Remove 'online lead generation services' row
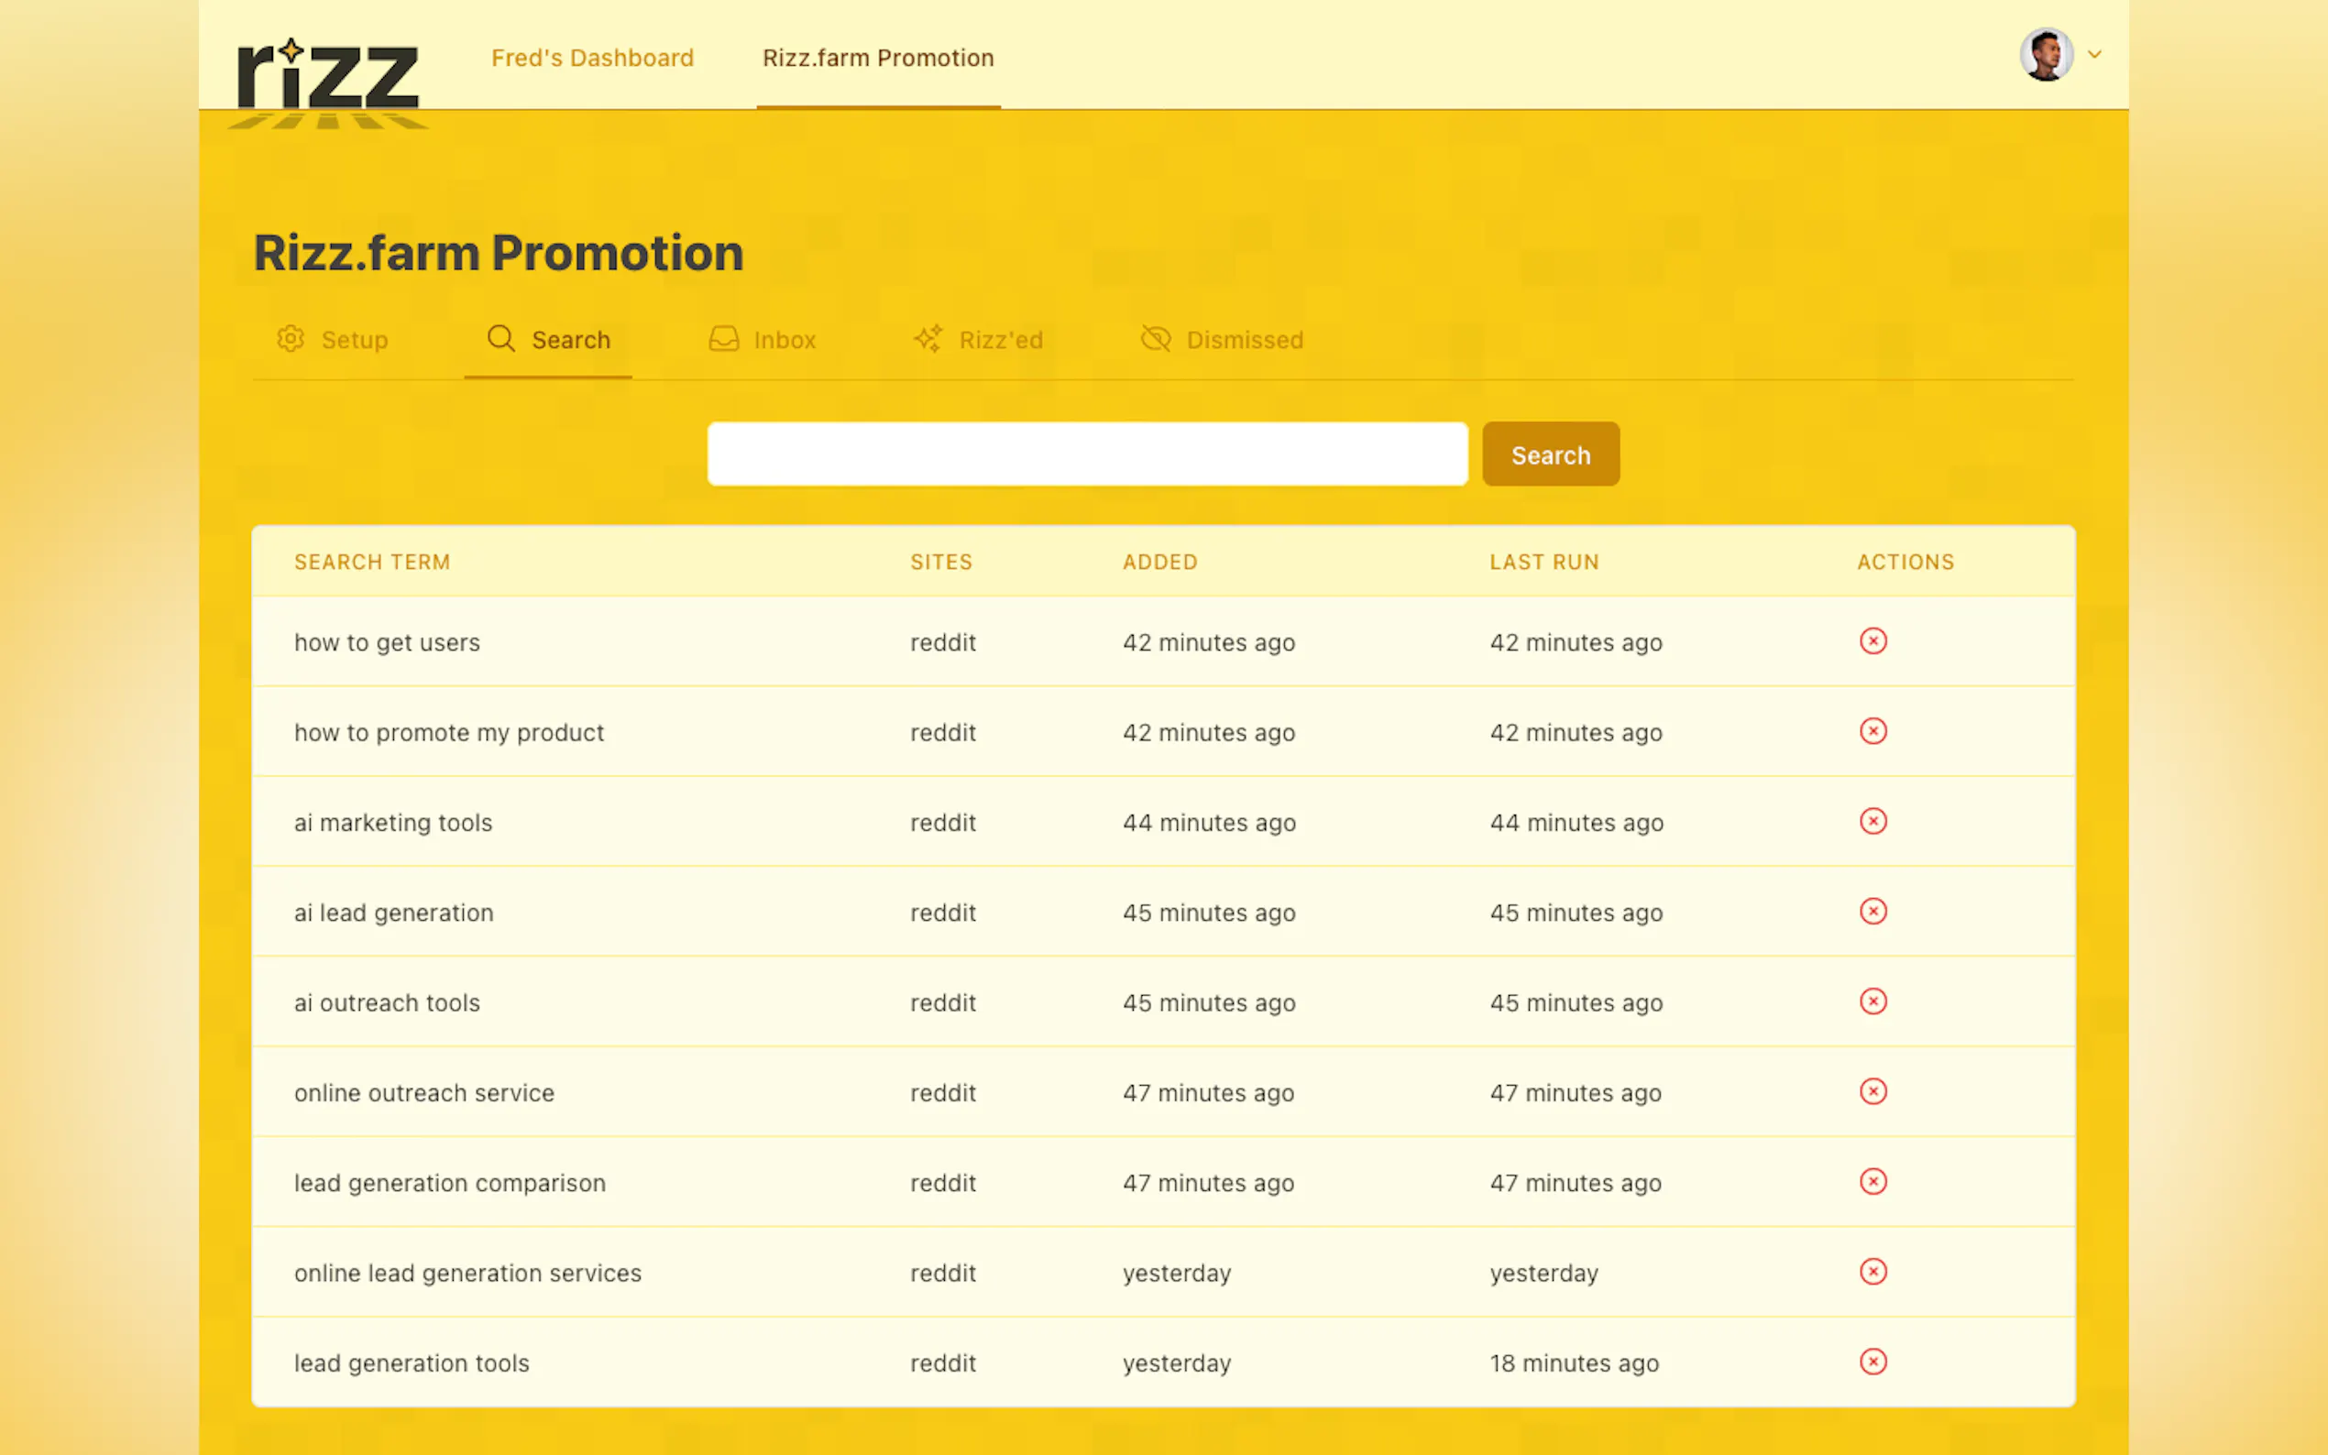The height and width of the screenshot is (1455, 2328). 1872,1271
